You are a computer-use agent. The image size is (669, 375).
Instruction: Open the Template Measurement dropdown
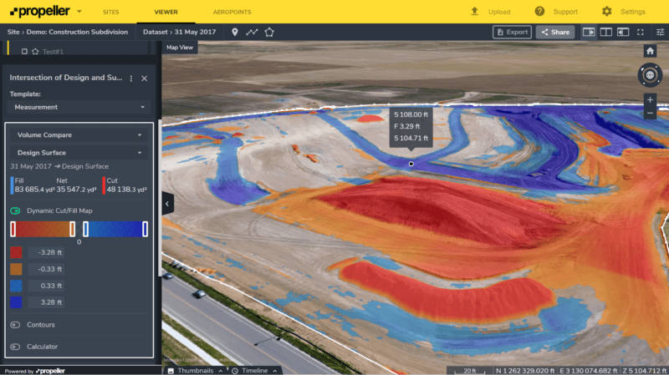pyautogui.click(x=79, y=107)
